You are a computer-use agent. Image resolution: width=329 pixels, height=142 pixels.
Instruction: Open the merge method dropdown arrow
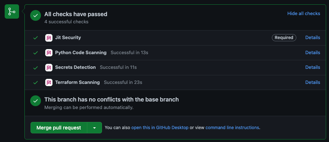pyautogui.click(x=94, y=128)
